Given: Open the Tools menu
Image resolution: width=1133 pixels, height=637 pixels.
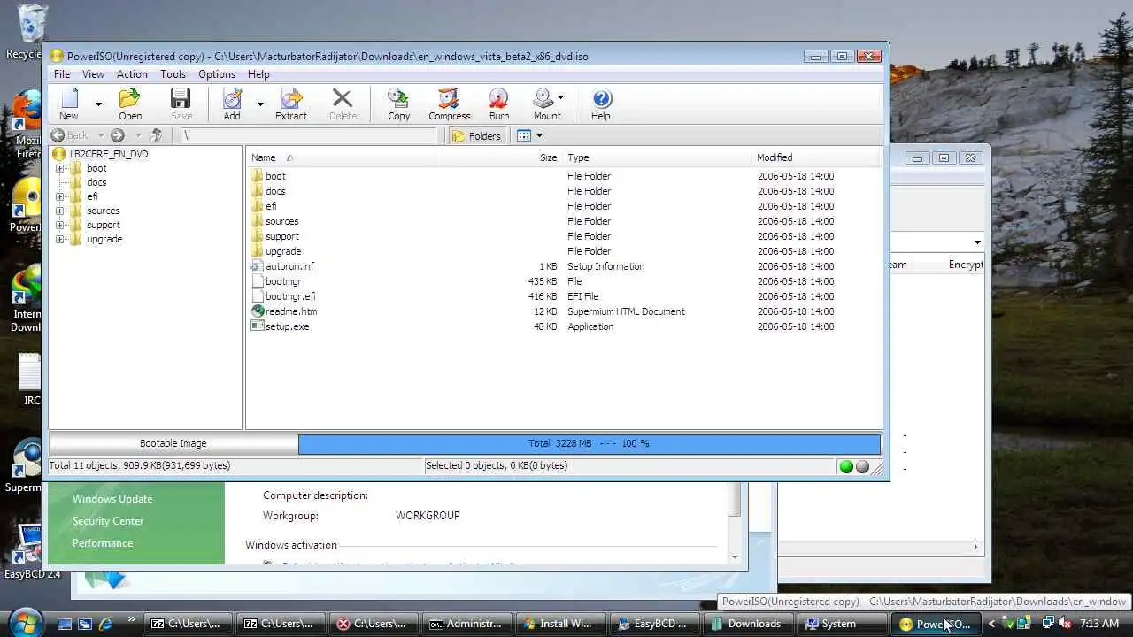Looking at the screenshot, I should (173, 74).
